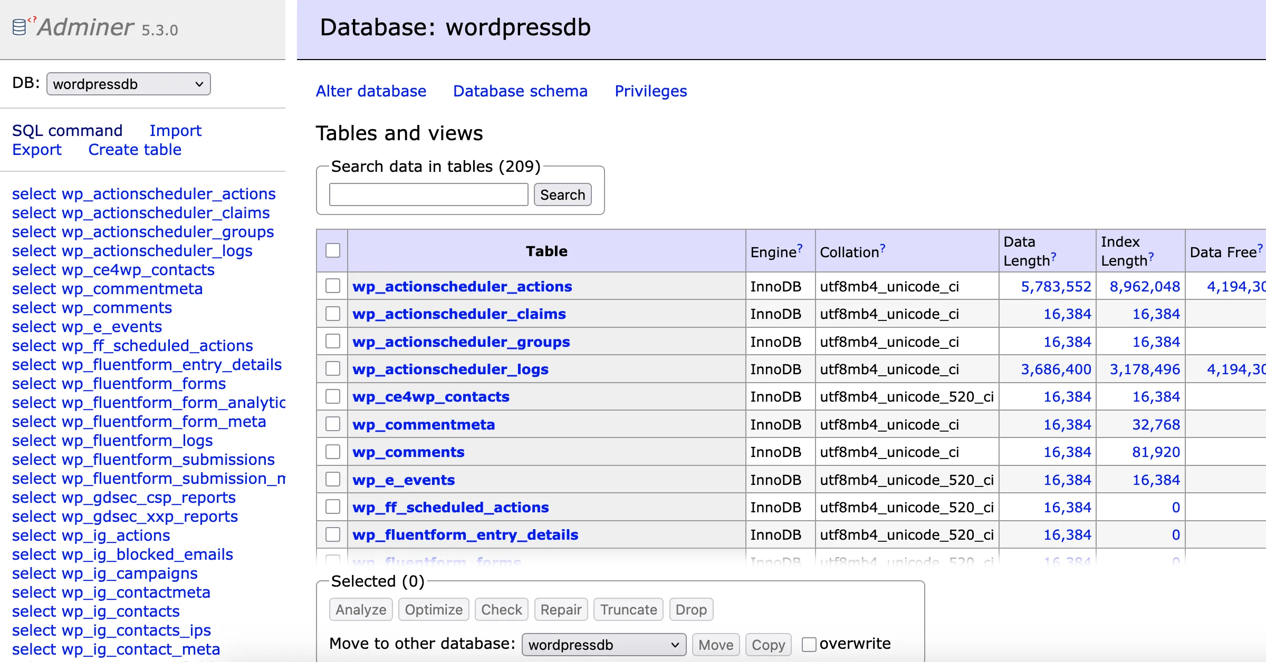Open wp_actionscheduler_logs table link in the table list
This screenshot has height=662, width=1266.
tap(450, 369)
